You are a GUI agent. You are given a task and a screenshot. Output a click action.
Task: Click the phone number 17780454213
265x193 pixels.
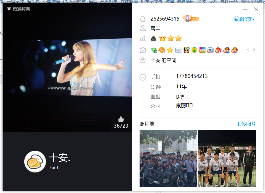[x=192, y=76]
